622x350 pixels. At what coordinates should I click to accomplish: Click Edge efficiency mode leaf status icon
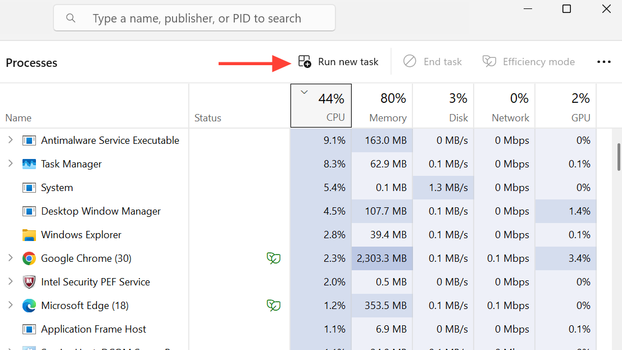[x=273, y=306]
